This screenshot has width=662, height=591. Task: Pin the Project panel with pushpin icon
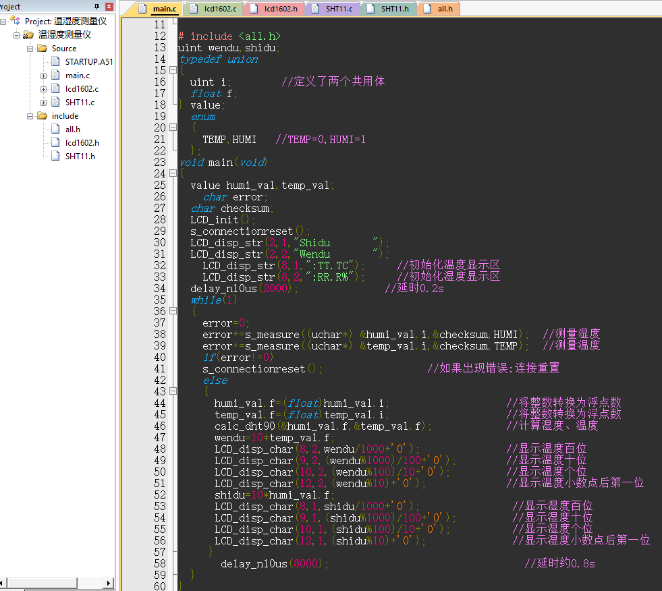tap(97, 7)
